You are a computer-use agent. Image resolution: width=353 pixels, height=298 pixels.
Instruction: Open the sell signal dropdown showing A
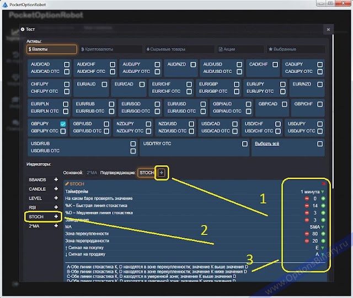pos(320,254)
